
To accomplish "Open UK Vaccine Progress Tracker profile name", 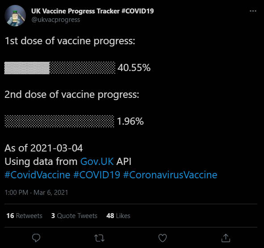I will (x=92, y=11).
